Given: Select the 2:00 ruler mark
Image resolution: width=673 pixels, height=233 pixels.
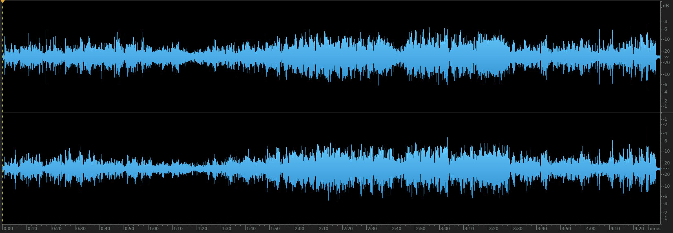Looking at the screenshot, I should [299, 229].
